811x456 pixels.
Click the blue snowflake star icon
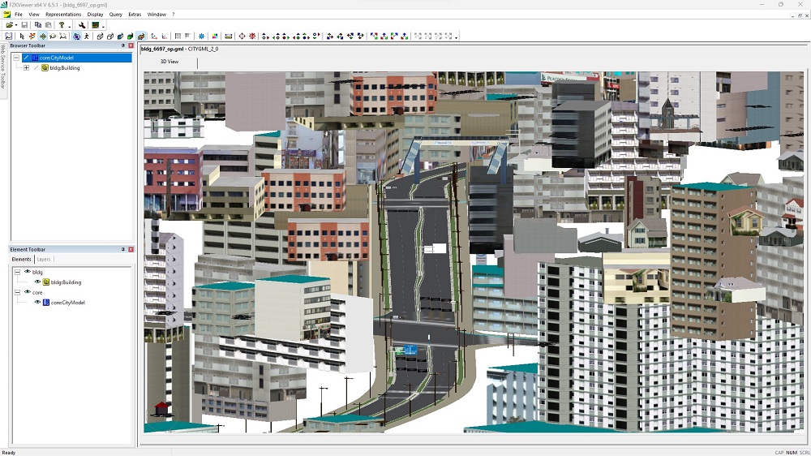201,37
